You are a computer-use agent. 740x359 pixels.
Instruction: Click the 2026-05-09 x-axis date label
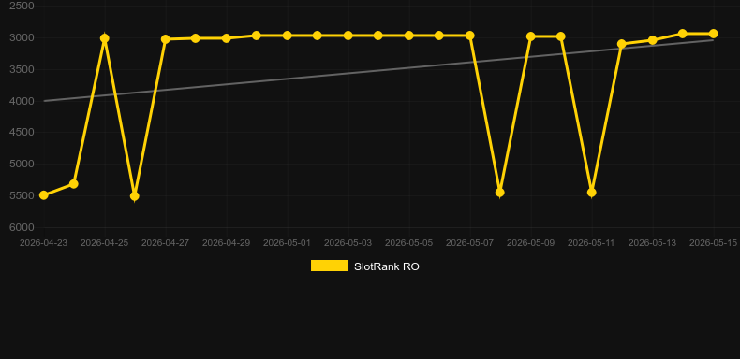(530, 243)
